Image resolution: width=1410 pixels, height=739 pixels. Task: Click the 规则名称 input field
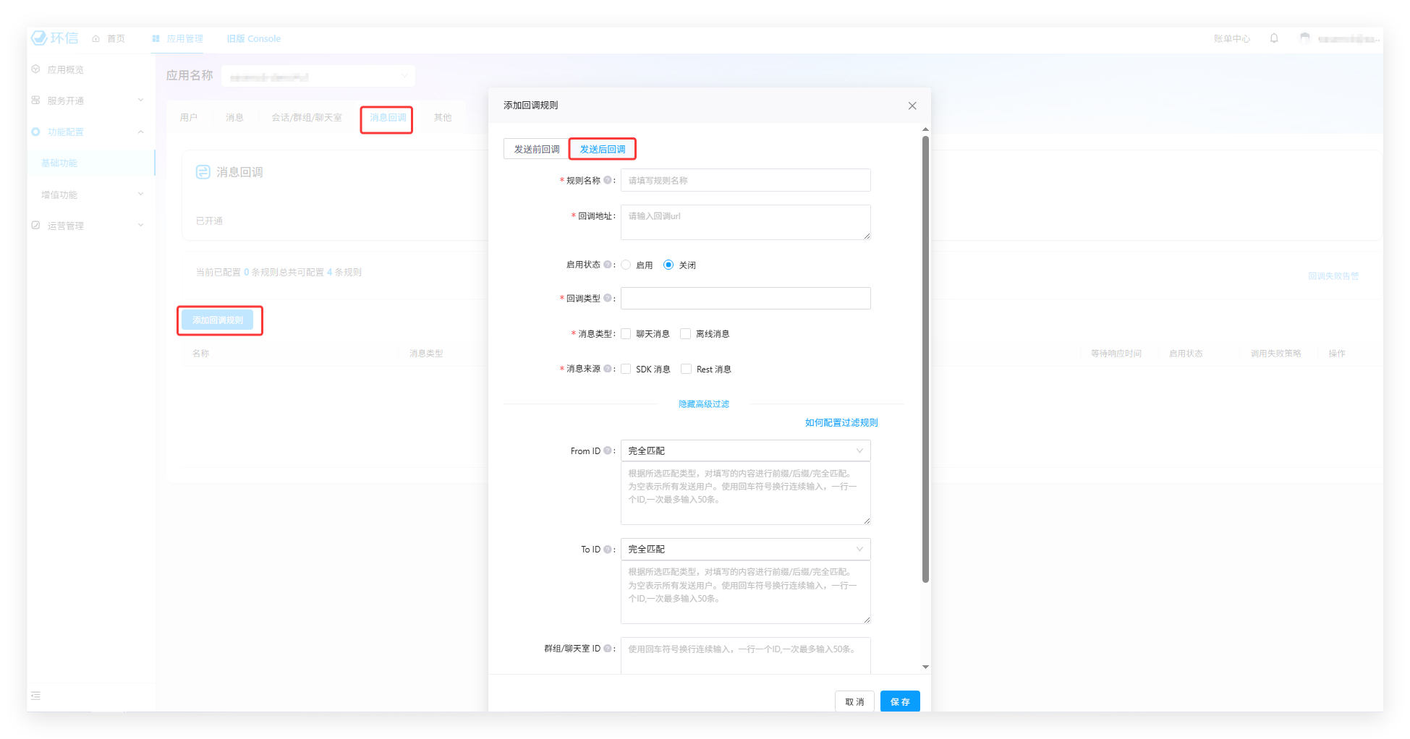coord(745,180)
